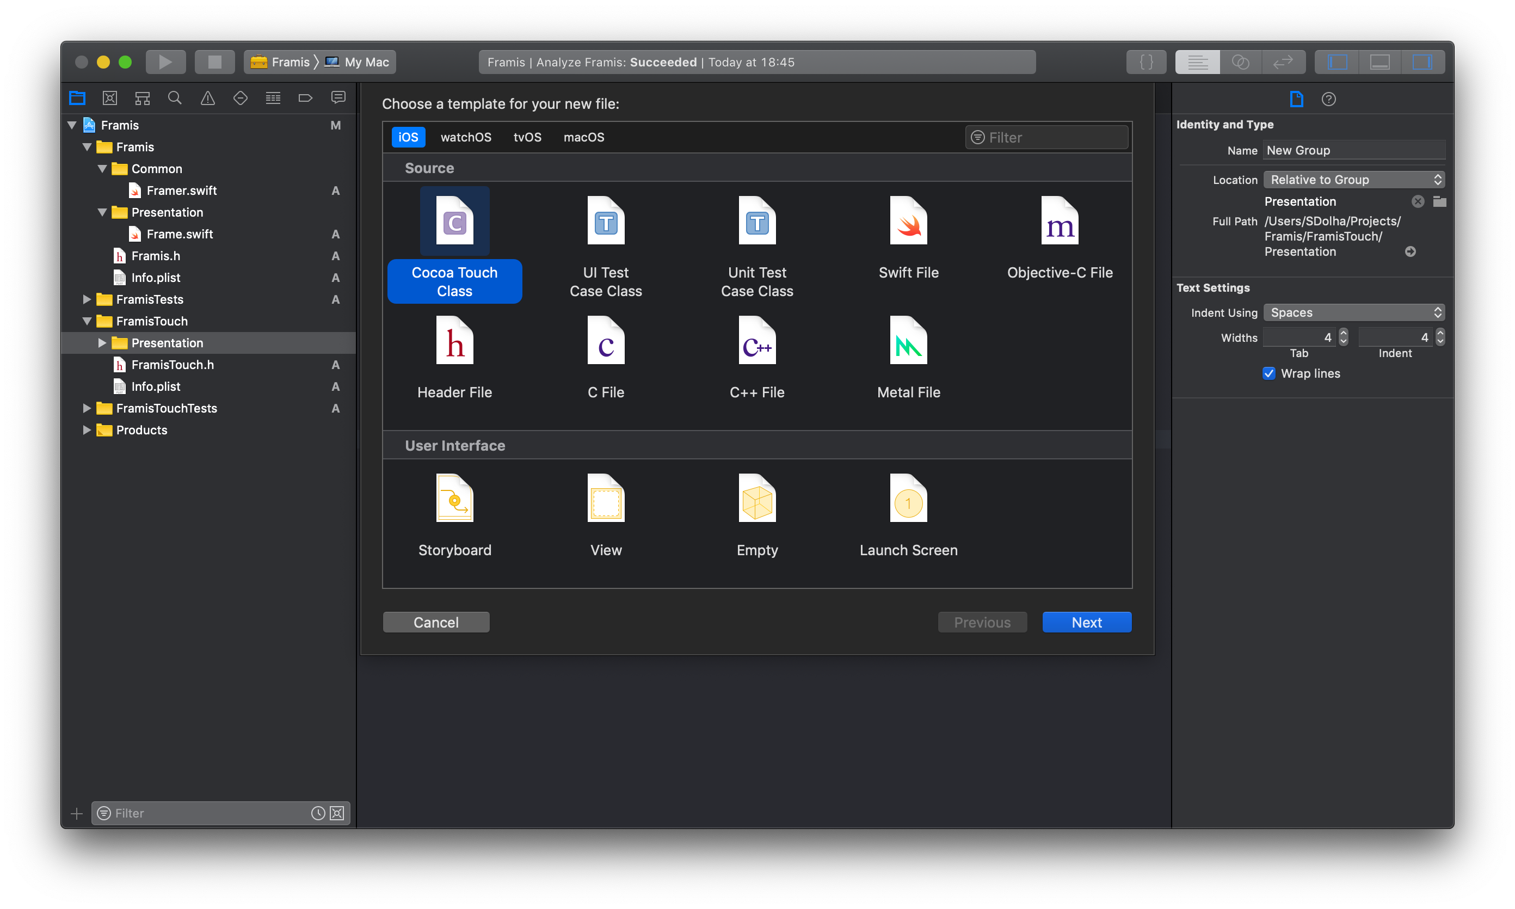Collapse the Common folder disclosure triangle
1515x909 pixels.
[102, 168]
